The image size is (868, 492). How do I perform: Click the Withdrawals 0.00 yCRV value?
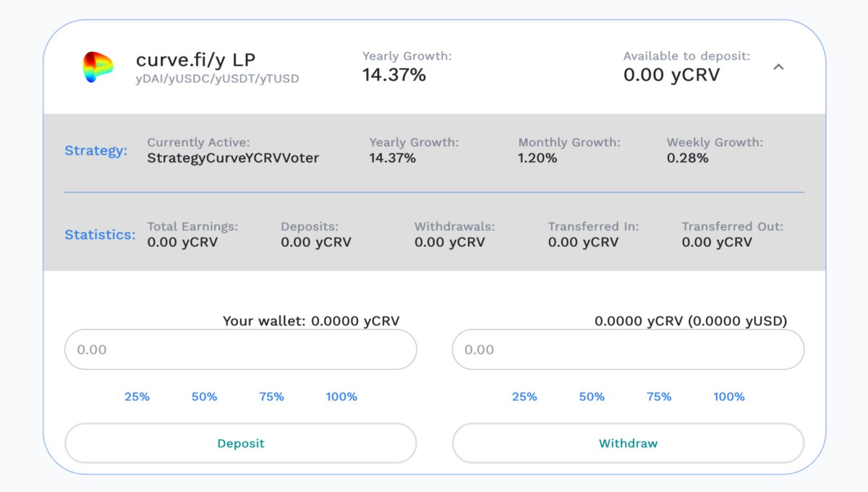[450, 242]
